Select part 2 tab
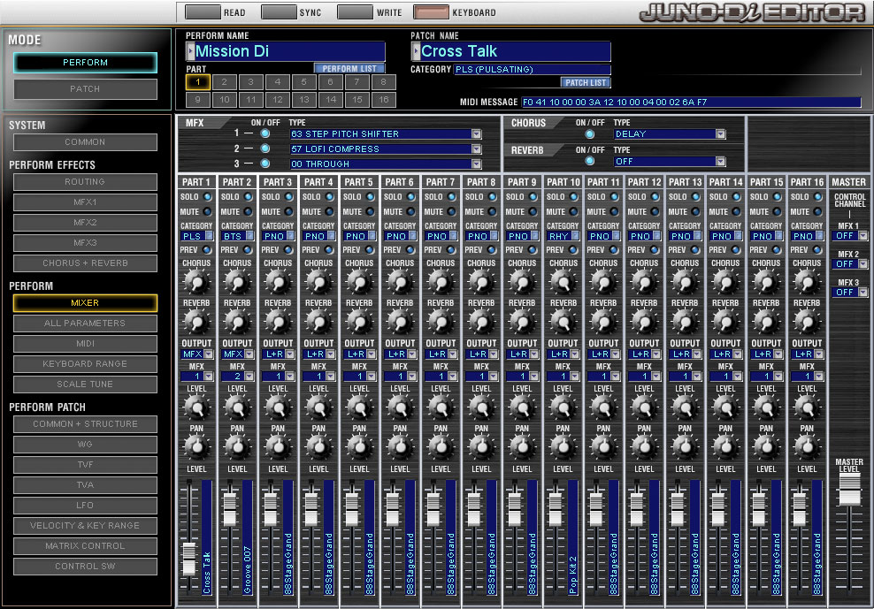Viewport: 874px width, 609px height. click(224, 82)
